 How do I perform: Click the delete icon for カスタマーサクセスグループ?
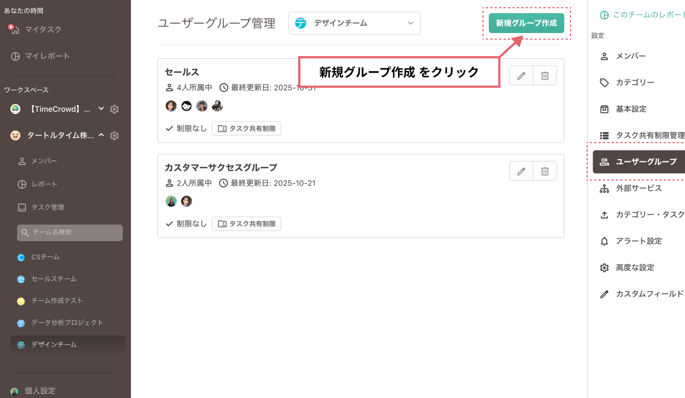tap(545, 171)
